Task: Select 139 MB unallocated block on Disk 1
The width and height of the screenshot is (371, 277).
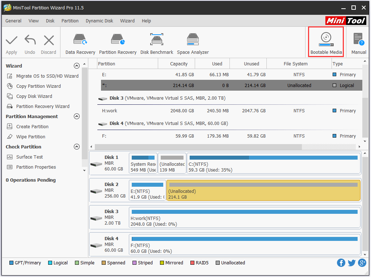Action: point(172,163)
